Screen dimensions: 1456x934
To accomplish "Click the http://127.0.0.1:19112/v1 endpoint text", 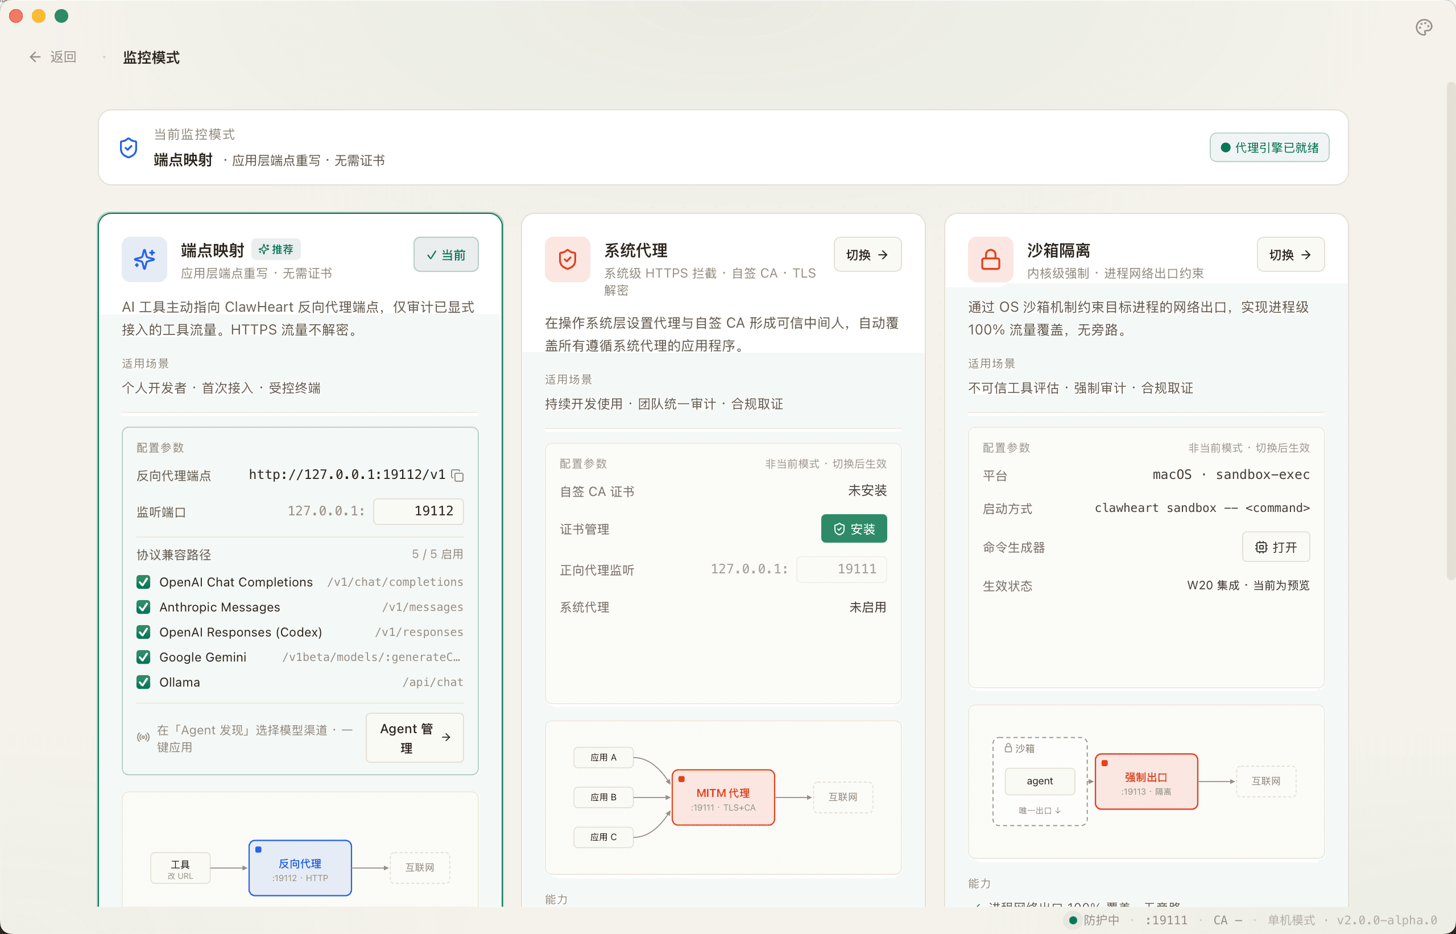I will point(347,474).
